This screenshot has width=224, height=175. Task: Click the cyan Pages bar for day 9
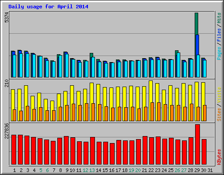tap(67, 66)
